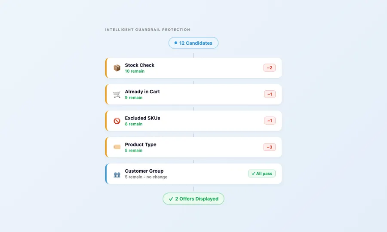This screenshot has width=387, height=232.
Task: Open the Already in Cart title
Action: (x=142, y=92)
